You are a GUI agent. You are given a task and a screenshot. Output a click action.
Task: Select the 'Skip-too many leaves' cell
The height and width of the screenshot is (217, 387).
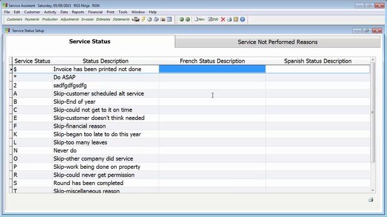[x=105, y=142]
